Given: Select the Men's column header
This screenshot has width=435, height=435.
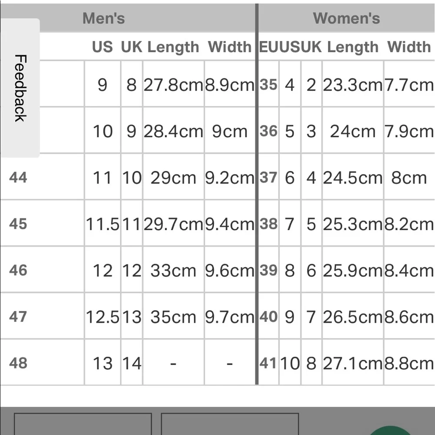Looking at the screenshot, I should pyautogui.click(x=104, y=18).
